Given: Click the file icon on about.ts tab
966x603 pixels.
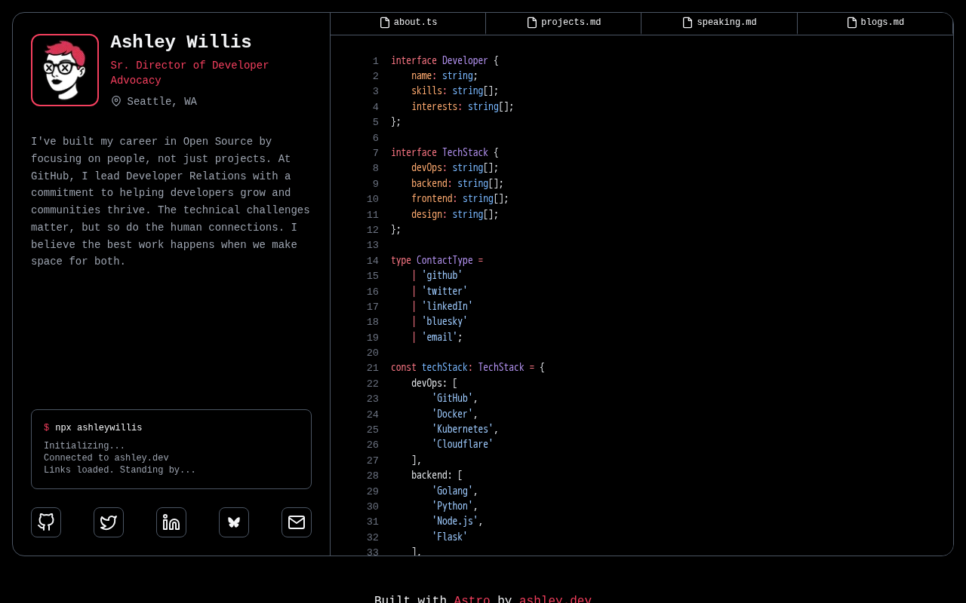Looking at the screenshot, I should click(x=385, y=23).
